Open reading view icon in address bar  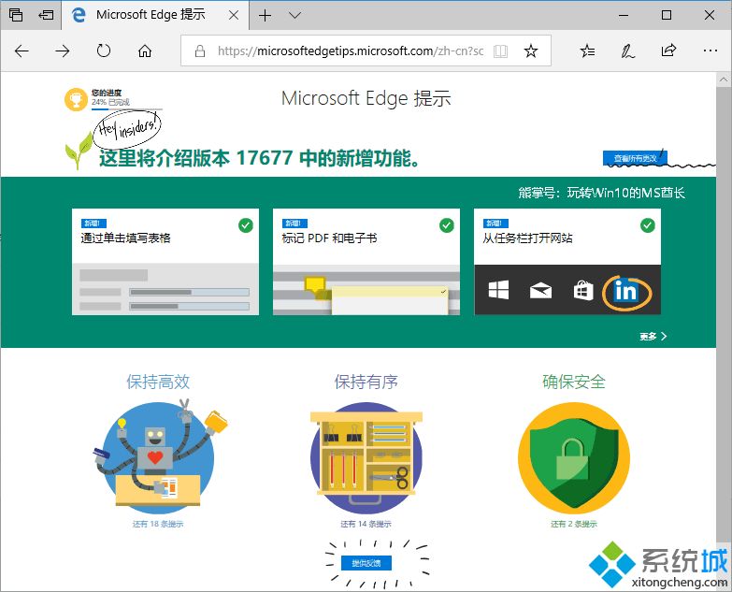coord(500,51)
